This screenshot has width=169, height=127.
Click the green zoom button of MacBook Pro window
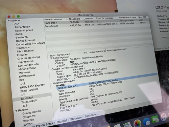[18, 16]
